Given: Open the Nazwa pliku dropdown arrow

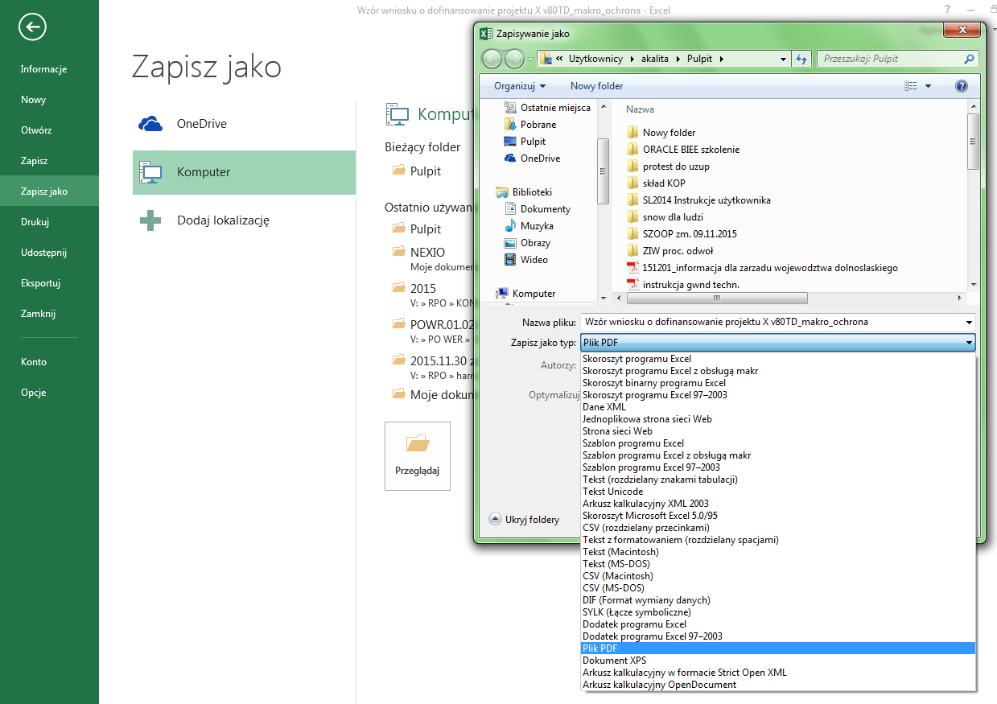Looking at the screenshot, I should [969, 322].
